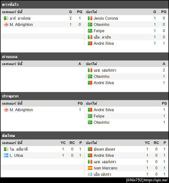Click the RC column header under ปอร์โต้
Image resolution: width=169 pixels, height=183 pixels.
[x=156, y=143]
